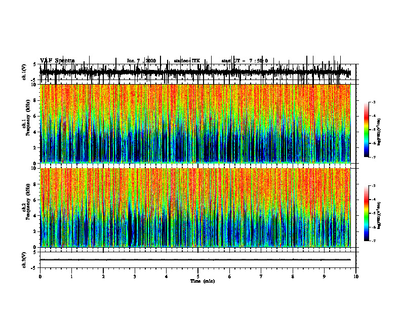Click the "4" minute tick on the time axis
This screenshot has height=310, width=401.
tap(167, 277)
